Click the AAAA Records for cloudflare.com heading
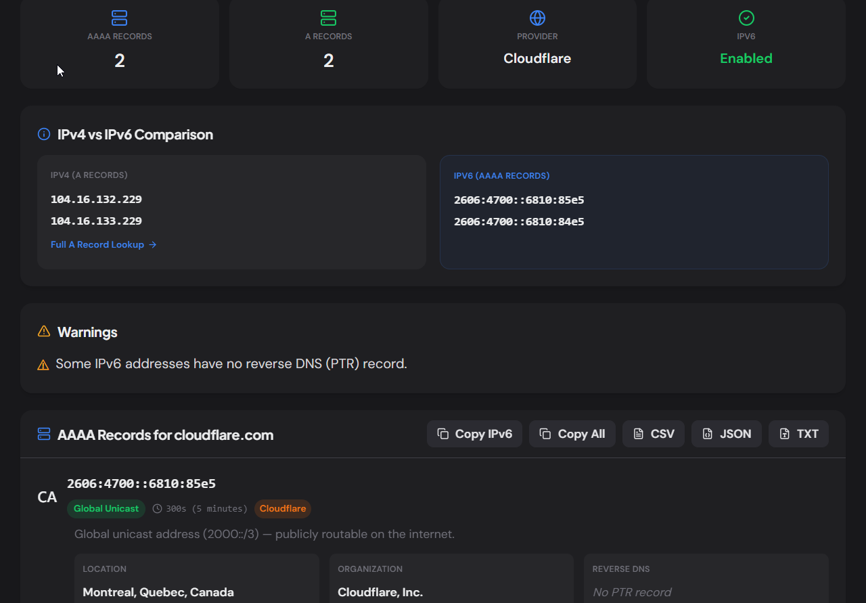 click(x=166, y=434)
